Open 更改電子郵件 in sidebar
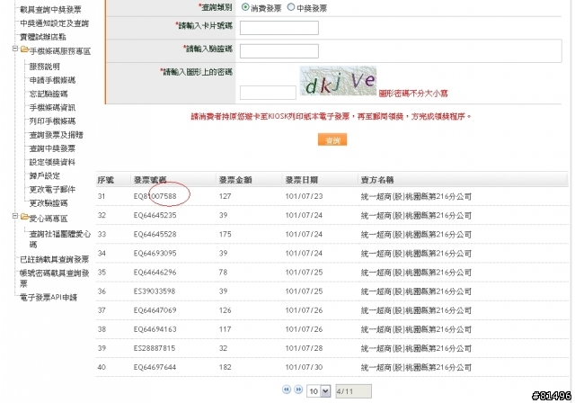Image resolution: width=575 pixels, height=403 pixels. point(52,189)
